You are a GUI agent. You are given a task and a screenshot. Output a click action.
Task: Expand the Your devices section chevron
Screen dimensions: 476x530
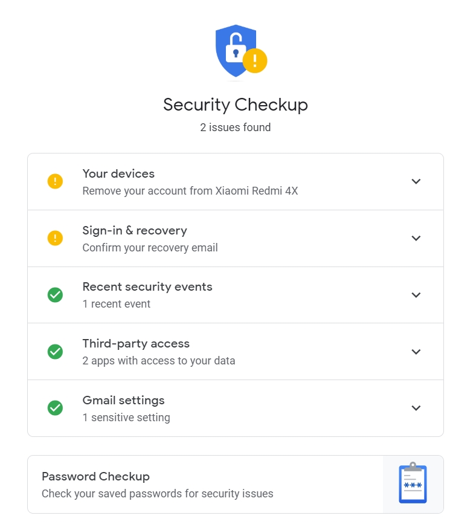point(416,181)
